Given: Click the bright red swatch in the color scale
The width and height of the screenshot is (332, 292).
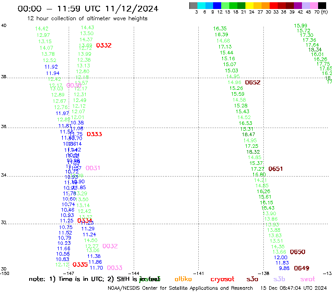Looking at the screenshot, I should (x=273, y=5).
